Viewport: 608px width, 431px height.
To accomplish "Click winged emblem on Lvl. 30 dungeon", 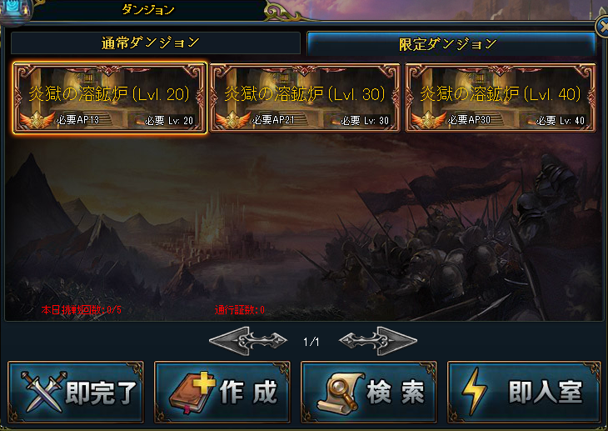I will (x=232, y=119).
